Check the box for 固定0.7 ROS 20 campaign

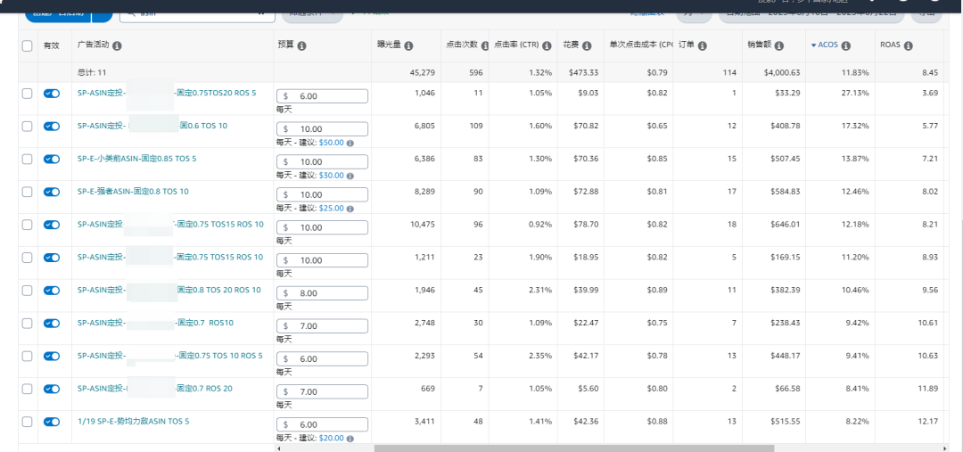pos(27,389)
